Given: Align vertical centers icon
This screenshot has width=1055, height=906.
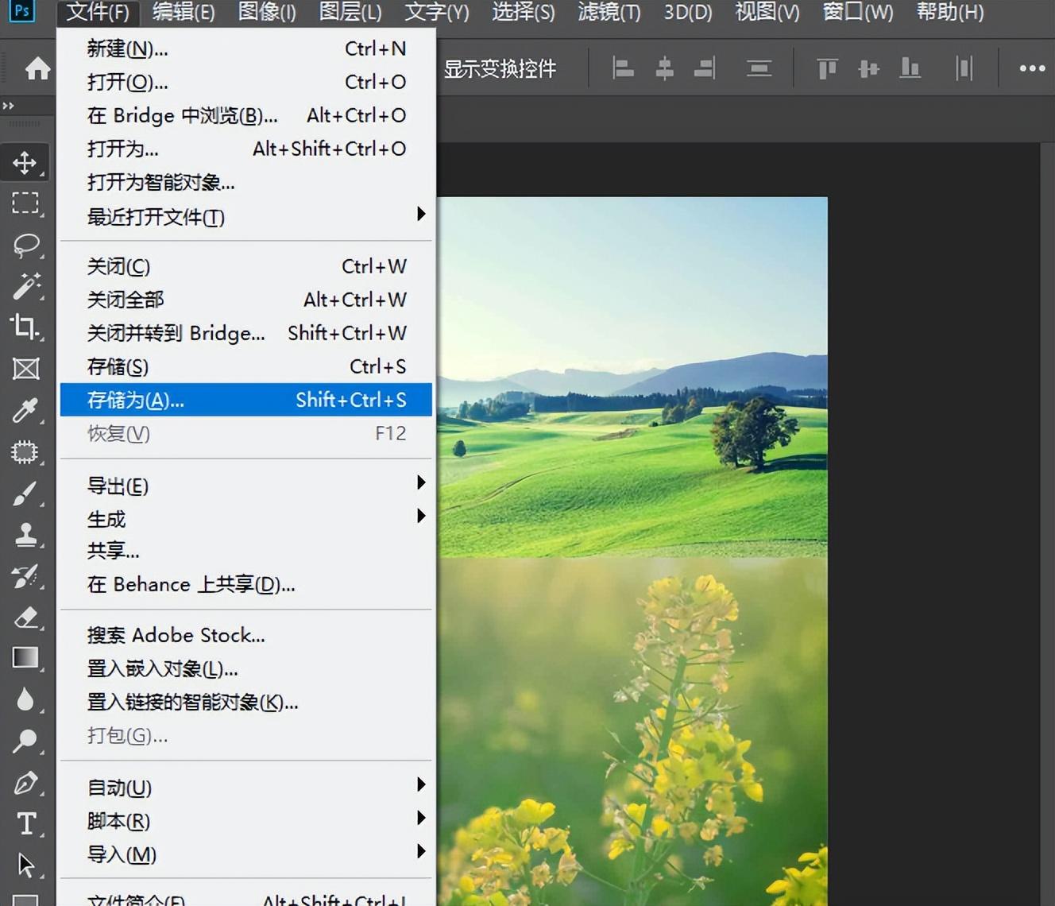Looking at the screenshot, I should [x=868, y=69].
